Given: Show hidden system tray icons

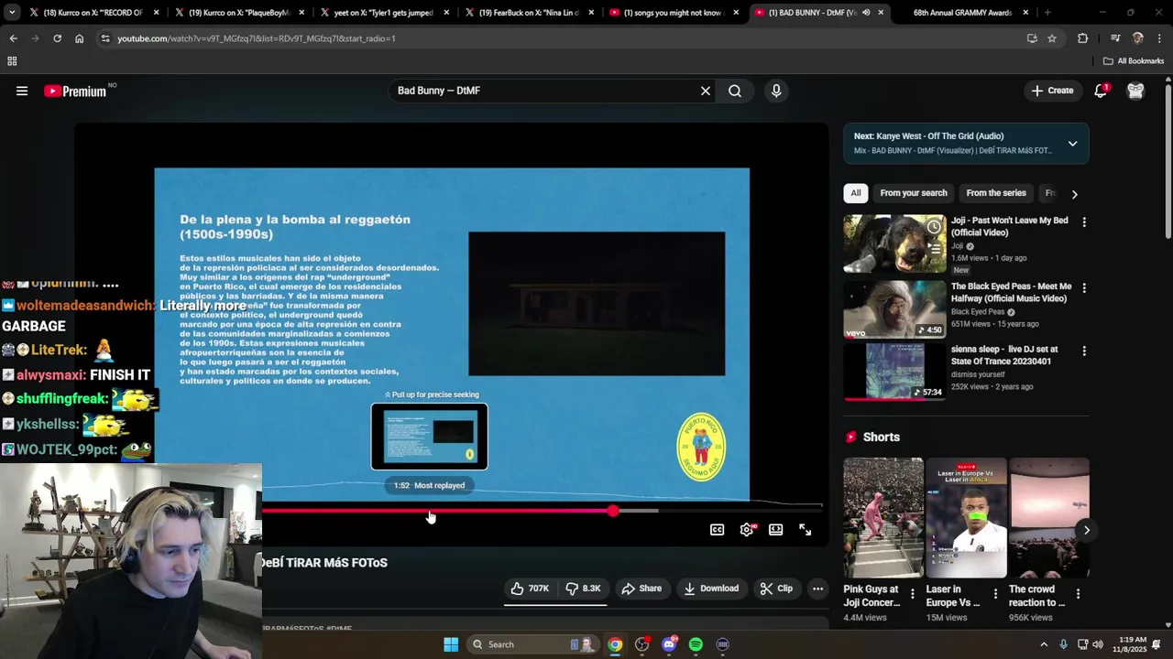Looking at the screenshot, I should [x=1043, y=644].
